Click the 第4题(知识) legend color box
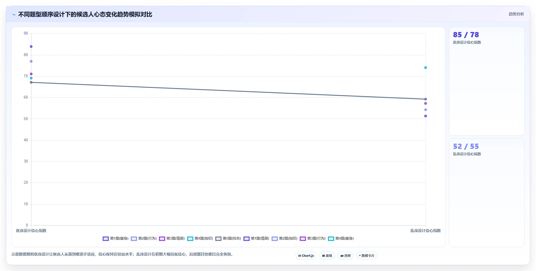The image size is (536, 271). coord(190,239)
